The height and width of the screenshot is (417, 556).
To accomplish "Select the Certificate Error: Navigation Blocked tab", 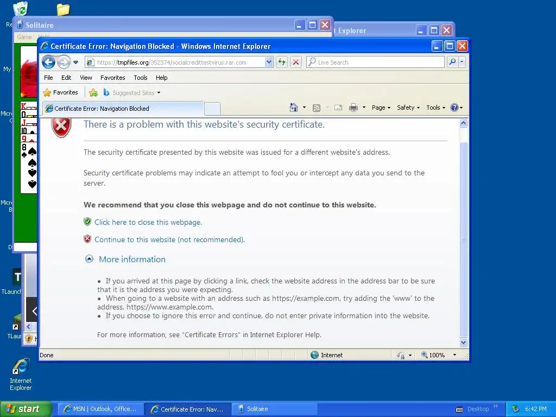I will [x=123, y=109].
